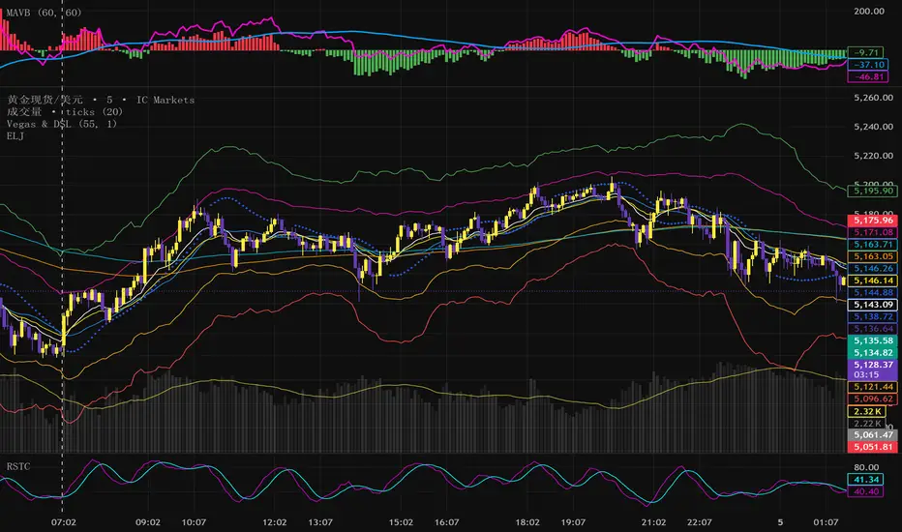
Task: Click the white 5,143.09 price label
Action: click(x=873, y=305)
